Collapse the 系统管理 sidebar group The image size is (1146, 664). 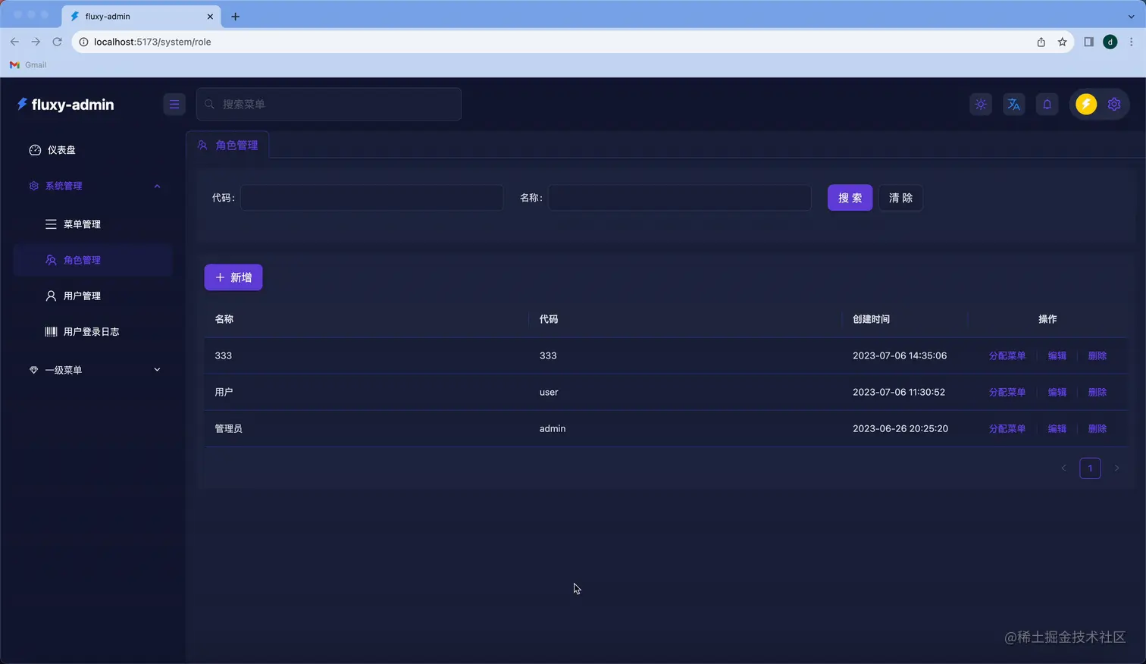tap(93, 186)
